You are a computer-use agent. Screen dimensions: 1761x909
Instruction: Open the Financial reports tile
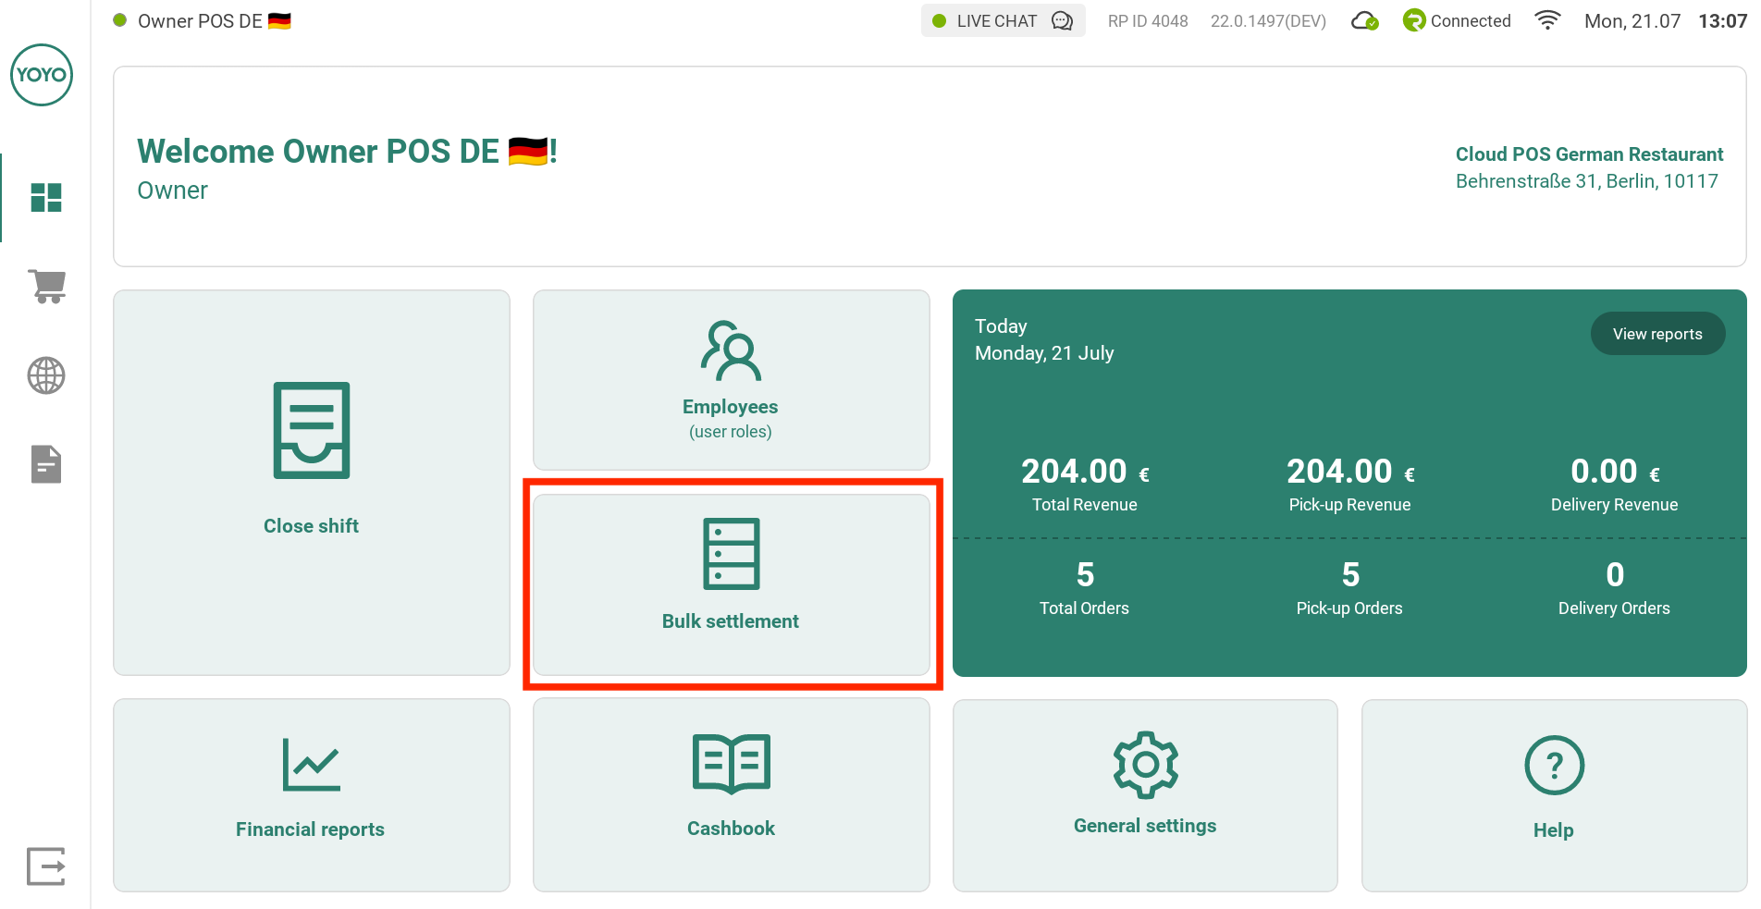312,794
